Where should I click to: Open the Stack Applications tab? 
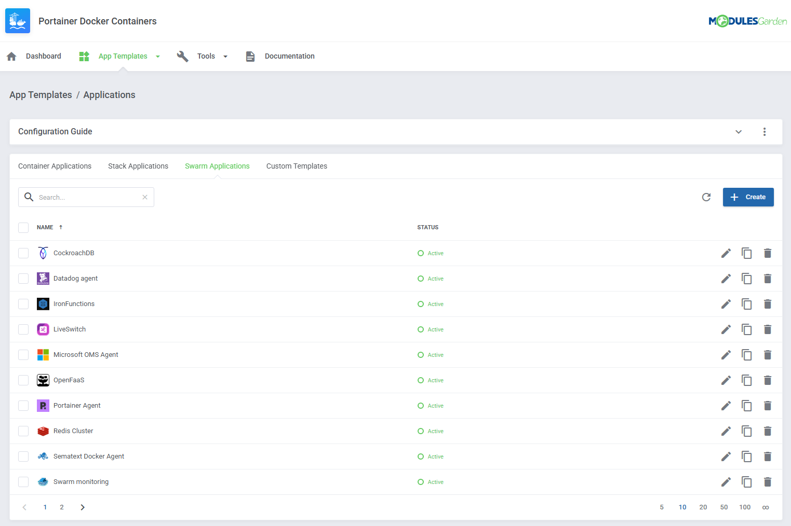tap(138, 166)
